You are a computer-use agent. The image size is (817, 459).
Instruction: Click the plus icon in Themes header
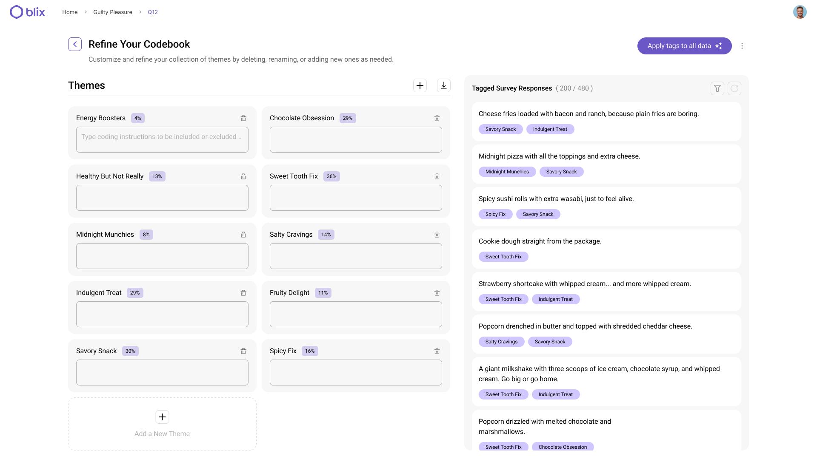point(420,85)
